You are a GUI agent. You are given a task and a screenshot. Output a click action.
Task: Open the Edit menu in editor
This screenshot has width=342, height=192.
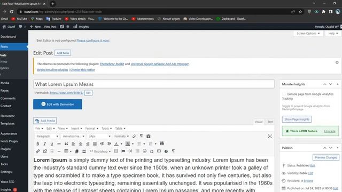click(x=50, y=129)
